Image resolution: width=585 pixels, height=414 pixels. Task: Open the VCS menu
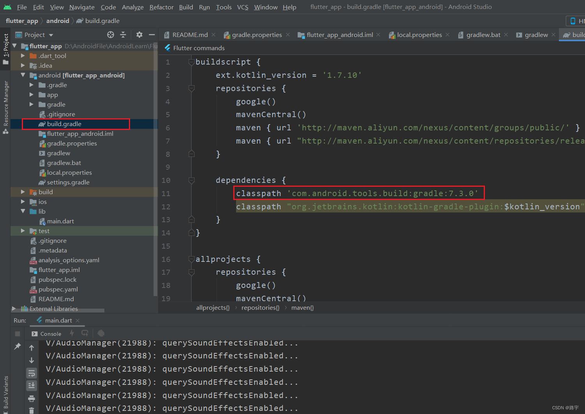tap(243, 7)
